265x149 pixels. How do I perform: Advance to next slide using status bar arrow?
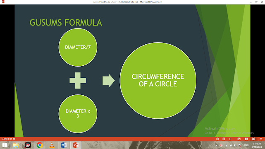point(230,139)
